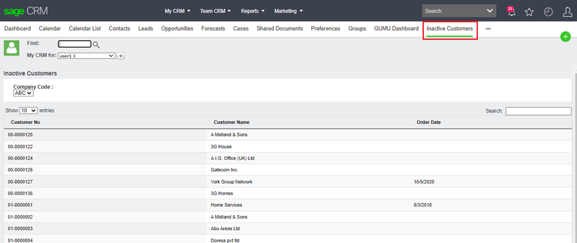Expand the My CRM for user dropdown
This screenshot has width=577, height=243.
coord(87,56)
